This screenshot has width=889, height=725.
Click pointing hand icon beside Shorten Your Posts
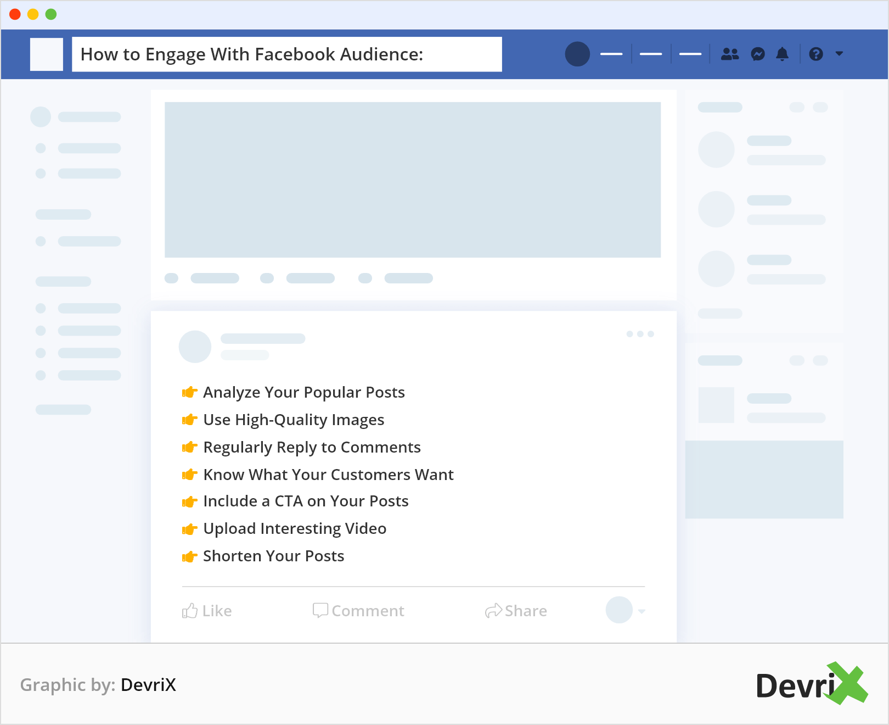189,556
